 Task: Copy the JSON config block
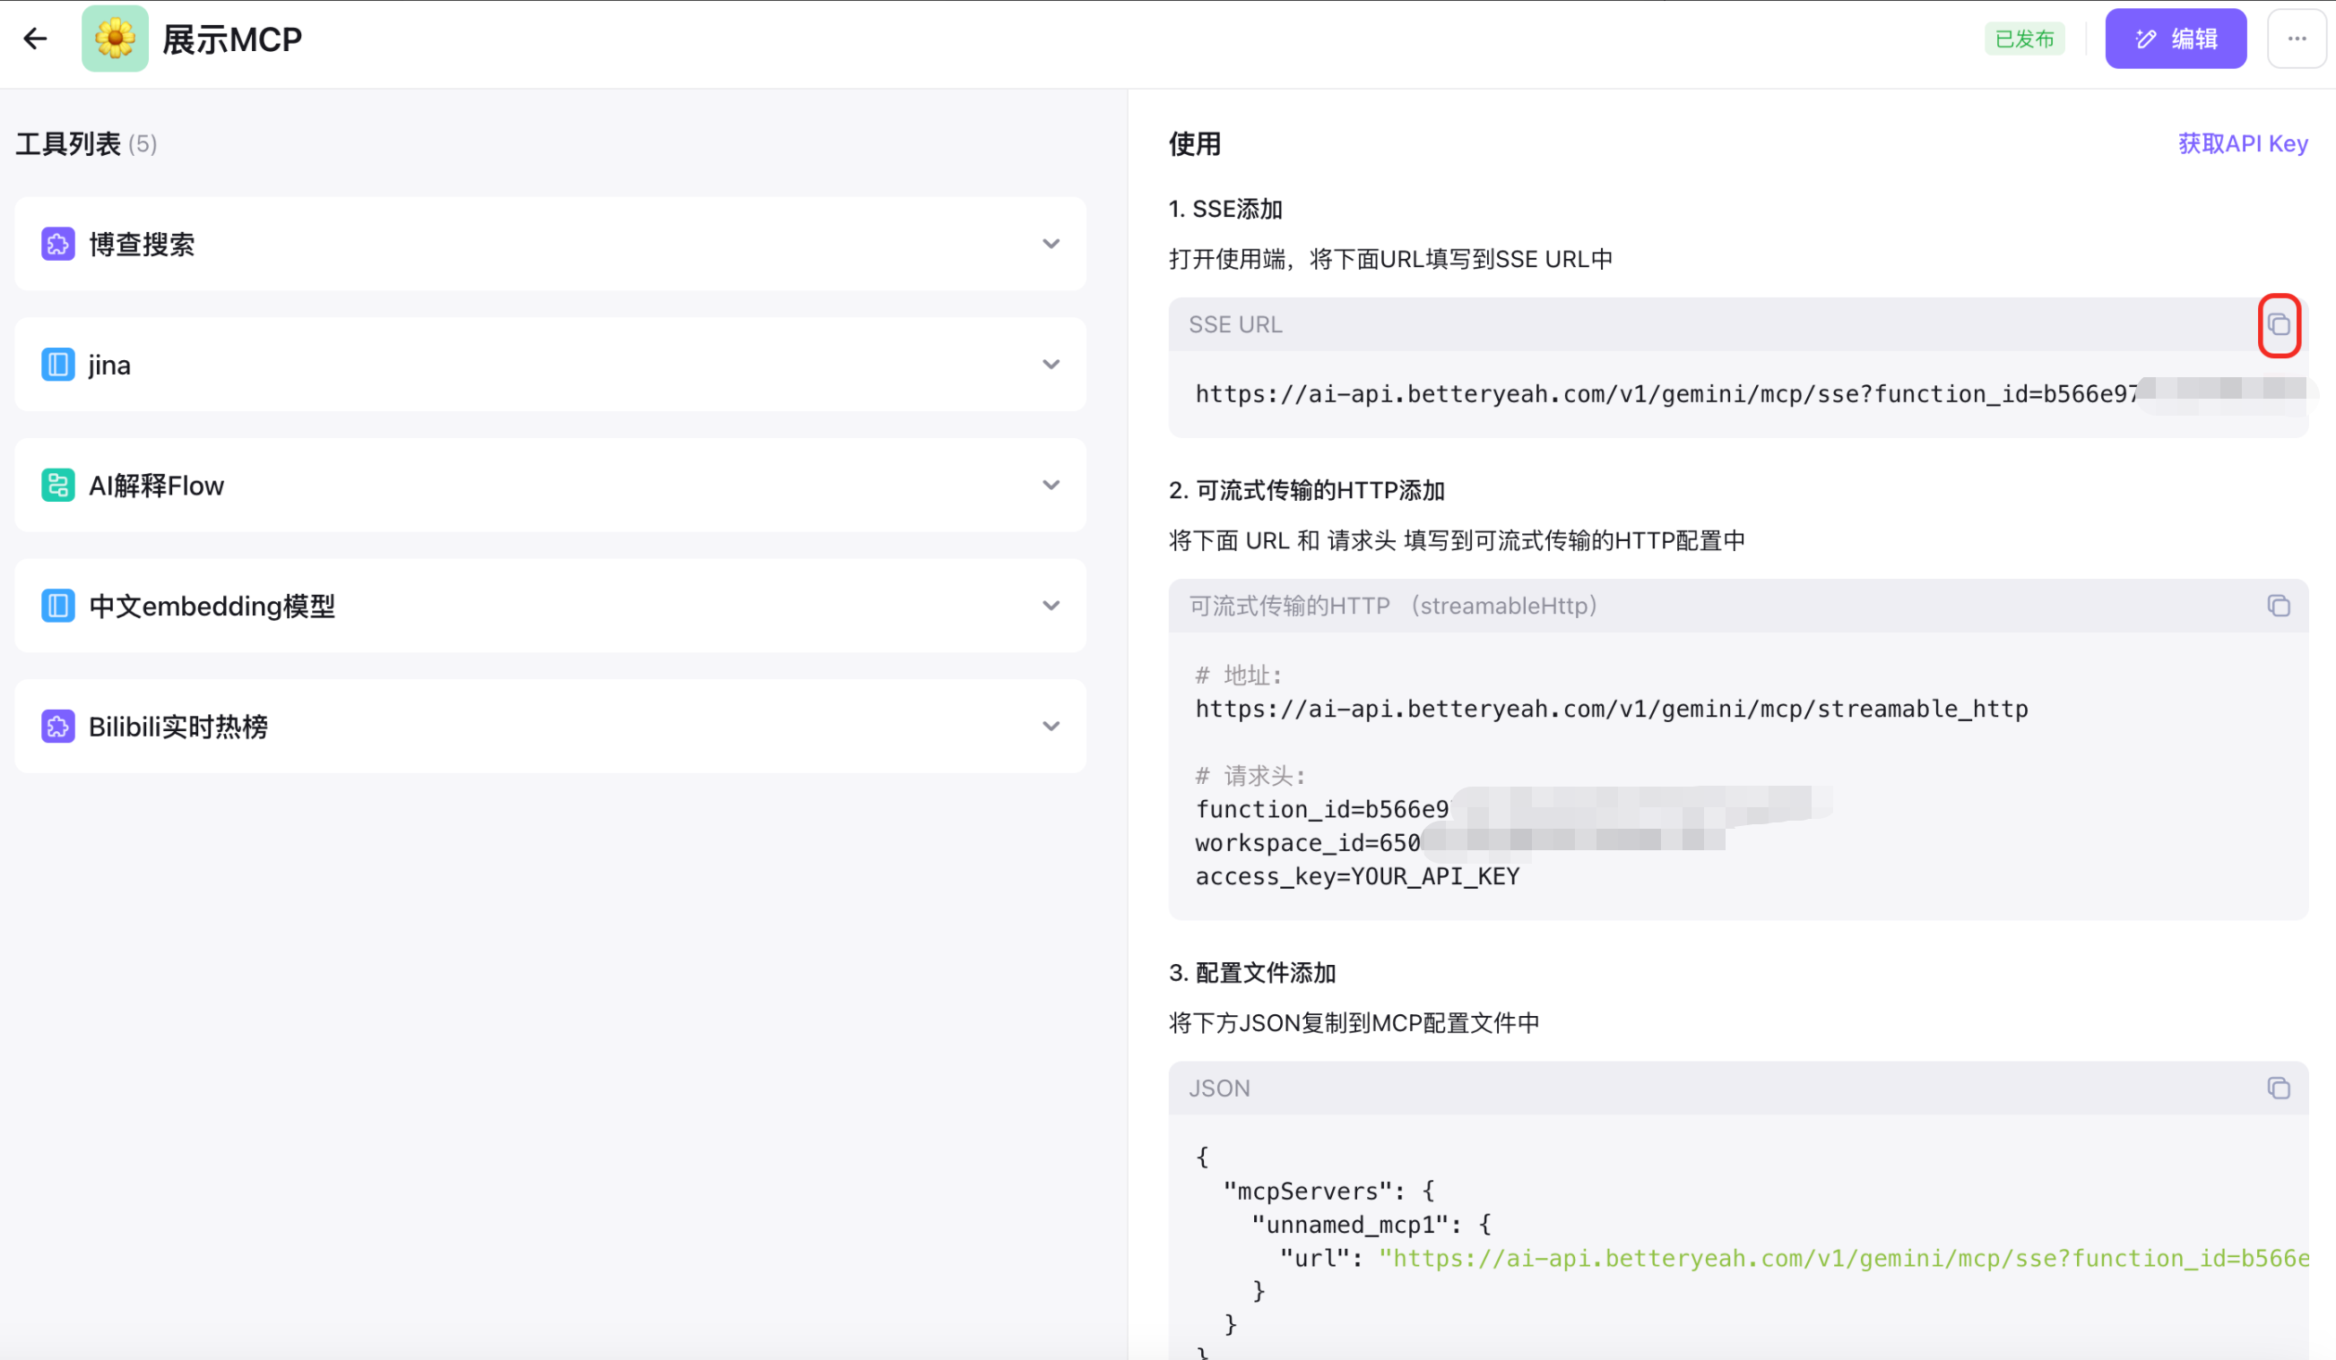2279,1089
